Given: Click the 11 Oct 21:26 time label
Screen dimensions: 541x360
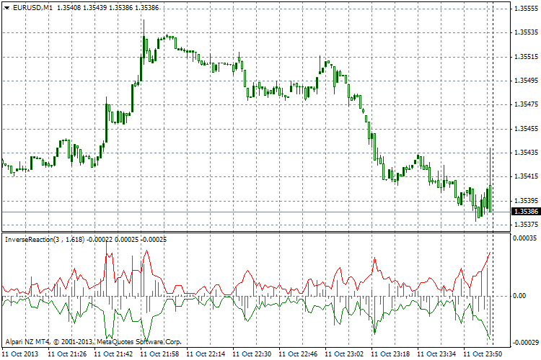Looking at the screenshot, I should [67, 354].
